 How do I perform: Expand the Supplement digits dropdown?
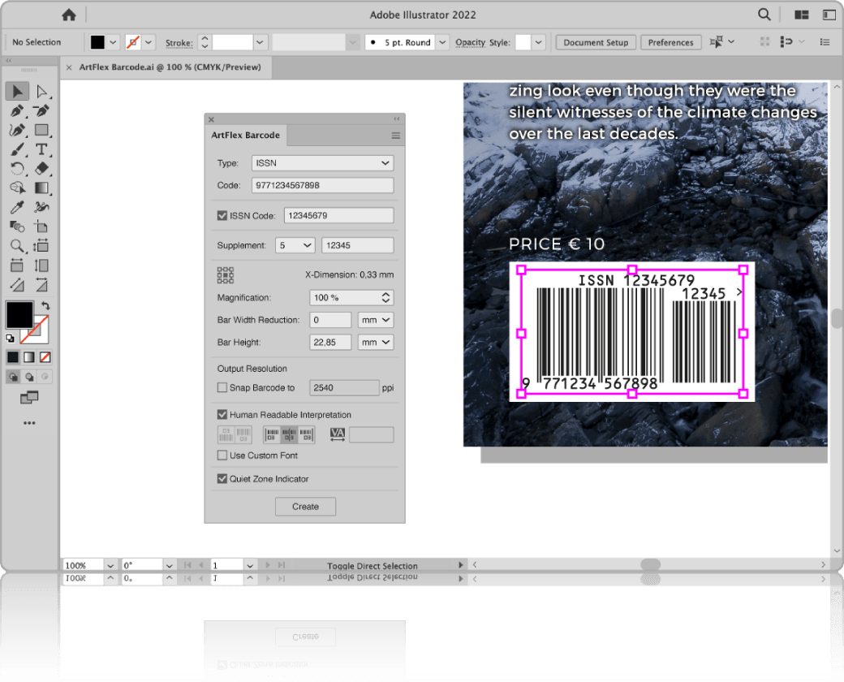click(x=295, y=245)
